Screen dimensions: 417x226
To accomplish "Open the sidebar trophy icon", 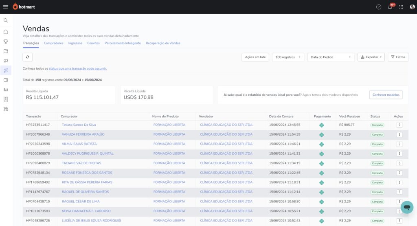I will [6, 42].
